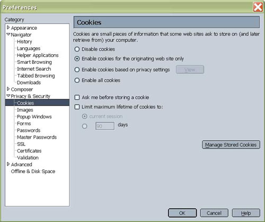Open the Popup Windows settings
This screenshot has width=265, height=222.
click(34, 117)
